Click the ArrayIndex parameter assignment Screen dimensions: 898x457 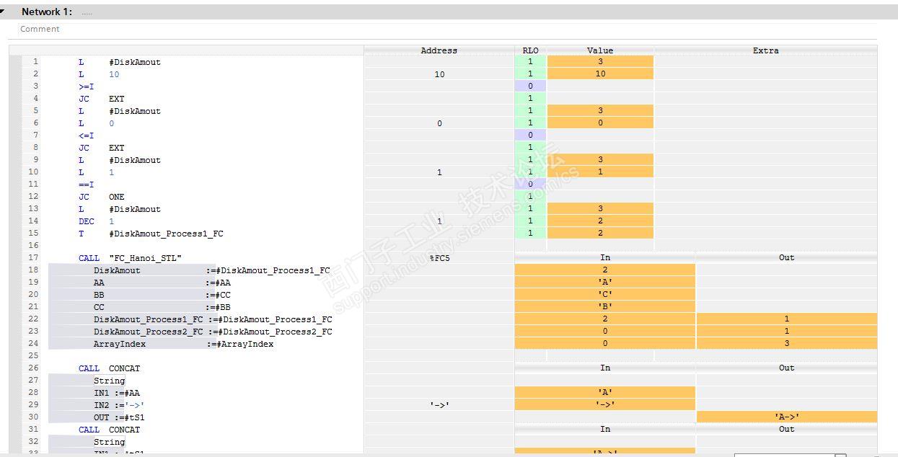click(x=183, y=344)
